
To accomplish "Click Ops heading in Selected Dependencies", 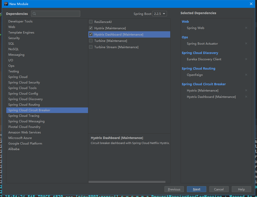I will tap(185, 37).
